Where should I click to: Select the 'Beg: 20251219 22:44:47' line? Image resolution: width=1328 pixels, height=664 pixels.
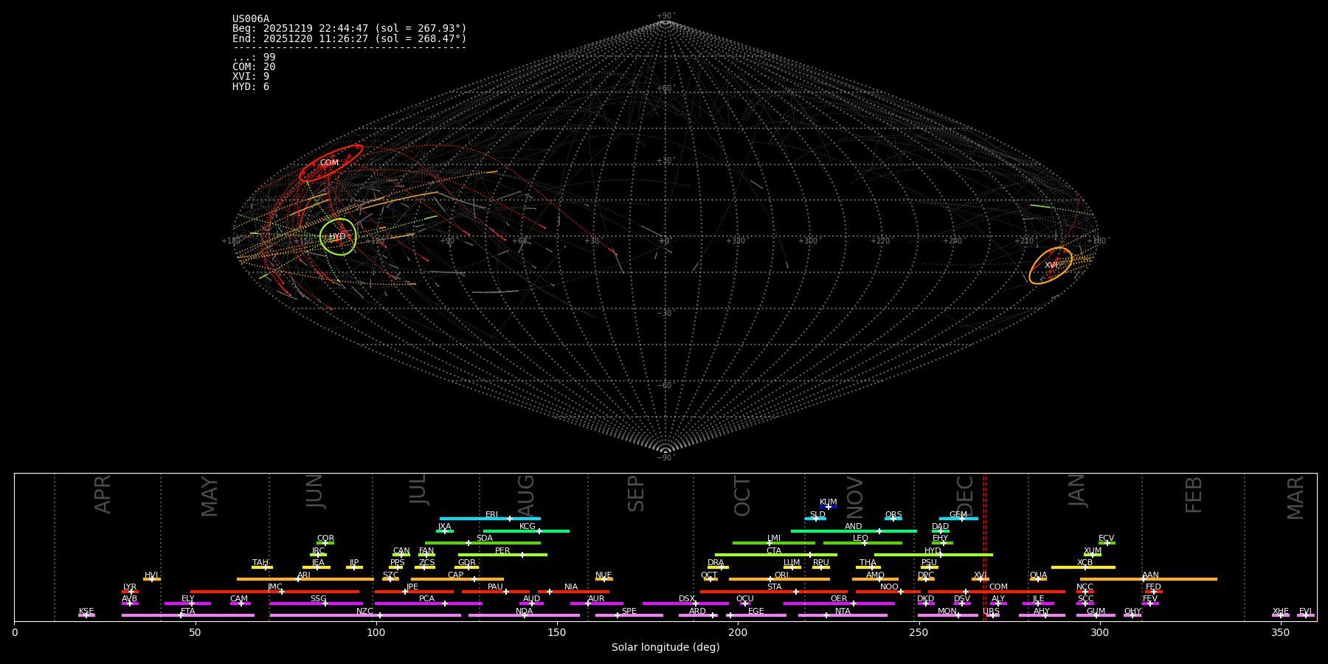tap(350, 29)
